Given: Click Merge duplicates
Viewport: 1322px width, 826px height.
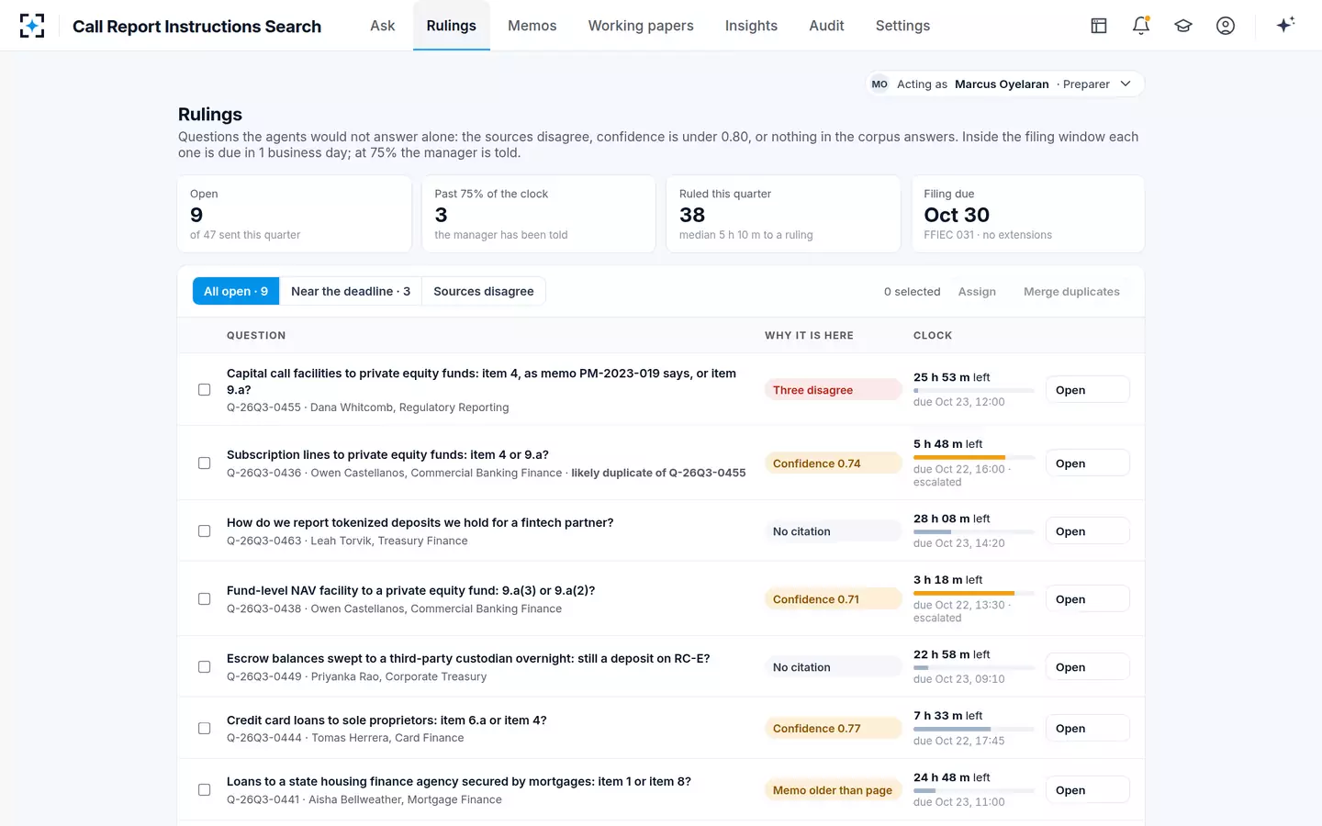Looking at the screenshot, I should point(1071,292).
